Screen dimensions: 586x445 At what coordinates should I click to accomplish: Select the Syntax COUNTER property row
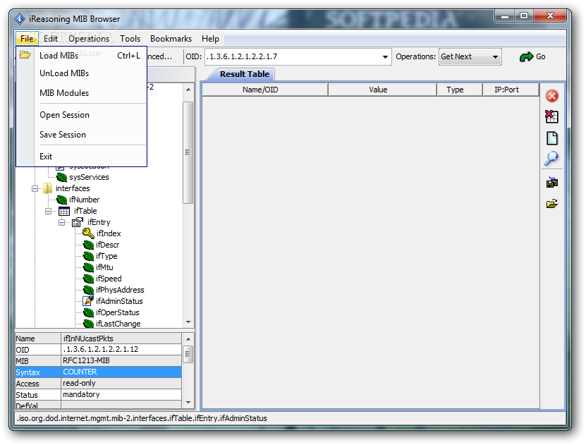[x=98, y=372]
